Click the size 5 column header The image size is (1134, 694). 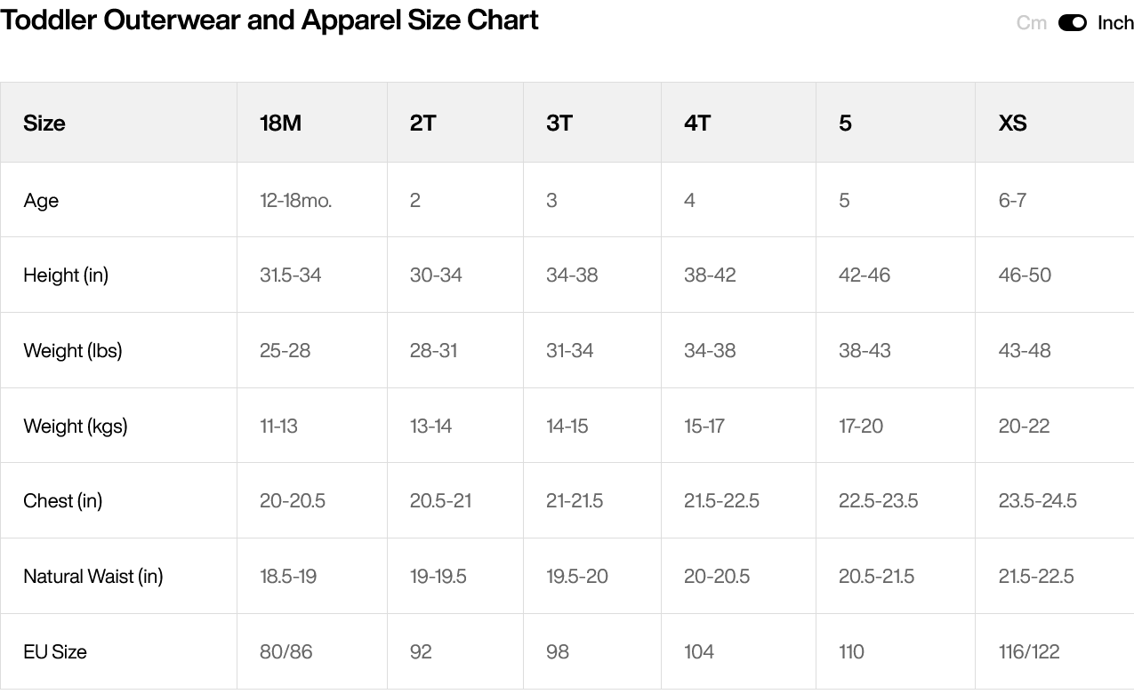tap(845, 123)
